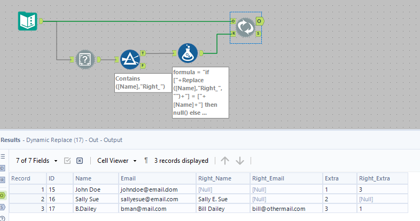Select the Dynamic Rename tool with question mark

[85, 59]
